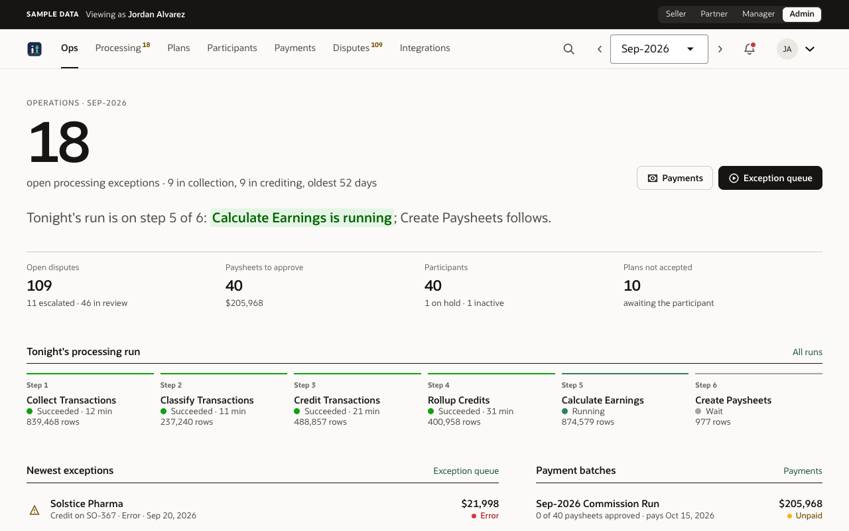This screenshot has height=531, width=849.
Task: Open the Integrations tab
Action: coord(425,48)
